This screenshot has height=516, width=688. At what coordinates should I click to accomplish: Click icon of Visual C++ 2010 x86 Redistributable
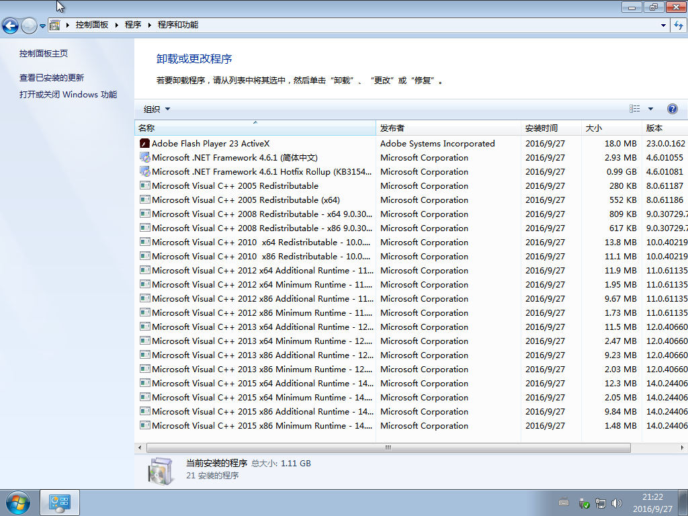(x=145, y=256)
